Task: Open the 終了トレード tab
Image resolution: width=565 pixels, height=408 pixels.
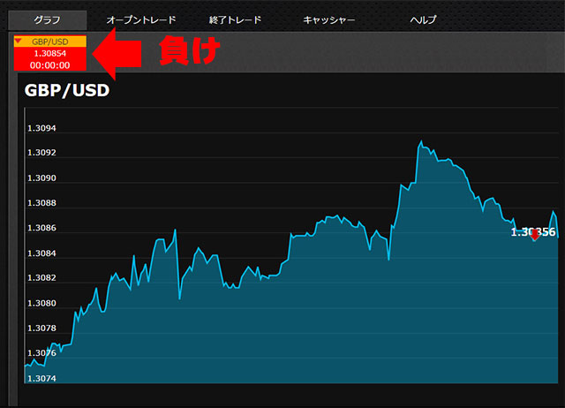Action: pyautogui.click(x=235, y=19)
